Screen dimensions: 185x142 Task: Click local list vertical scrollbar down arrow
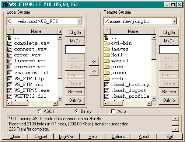[60, 98]
